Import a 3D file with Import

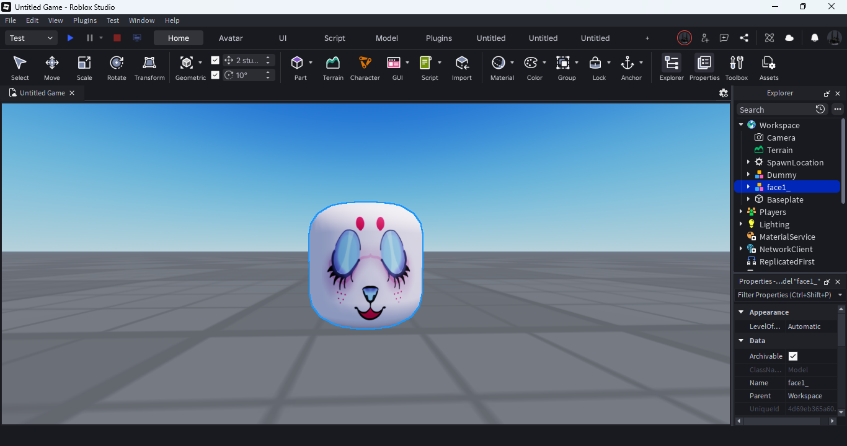point(461,68)
